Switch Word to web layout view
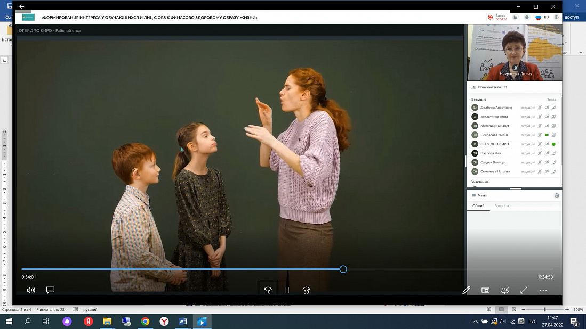586x329 pixels. click(x=514, y=309)
